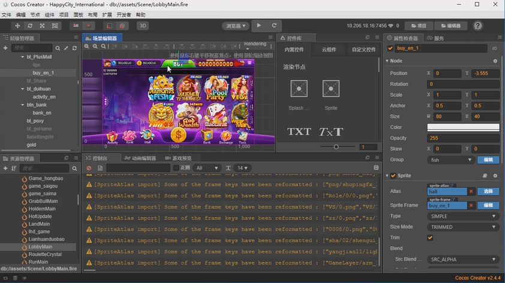
Task: Collapse the bt_PlusMall node
Action: coord(23,57)
